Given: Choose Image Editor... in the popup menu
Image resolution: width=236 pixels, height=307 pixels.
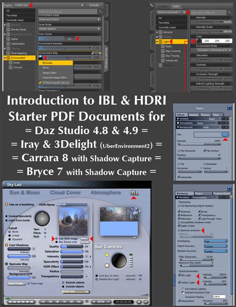Looking at the screenshot, I should (56, 73).
